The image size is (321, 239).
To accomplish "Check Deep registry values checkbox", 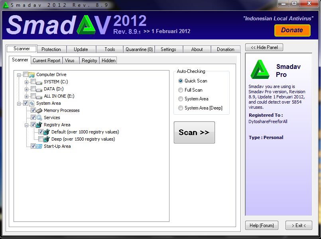I will (x=41, y=139).
